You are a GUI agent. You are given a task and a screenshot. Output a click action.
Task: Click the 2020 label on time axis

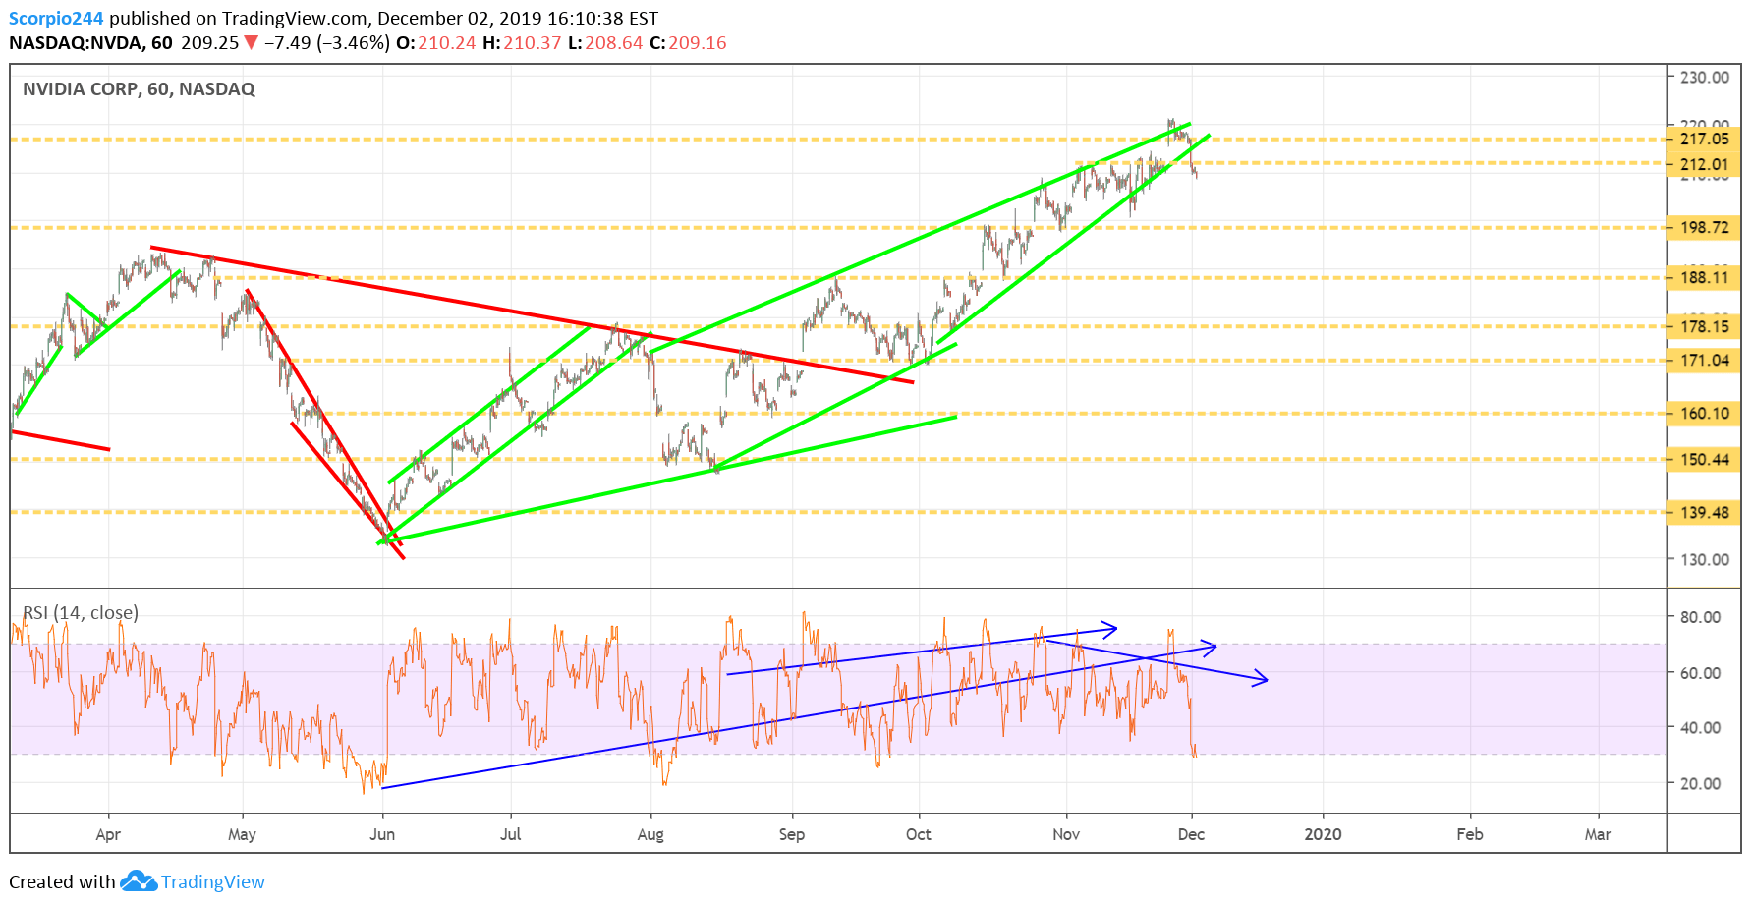1323,834
